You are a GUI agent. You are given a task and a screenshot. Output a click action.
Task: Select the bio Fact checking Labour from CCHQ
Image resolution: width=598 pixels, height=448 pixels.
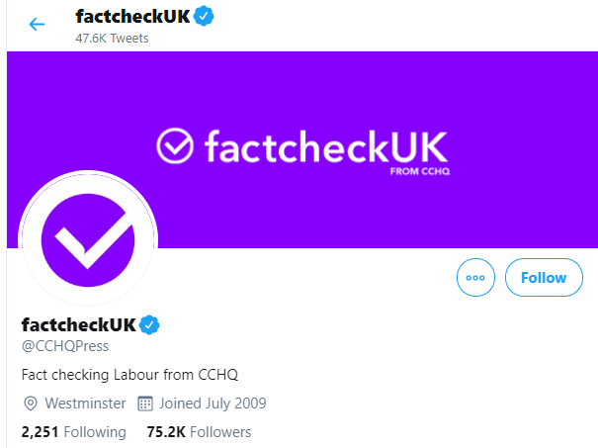129,375
